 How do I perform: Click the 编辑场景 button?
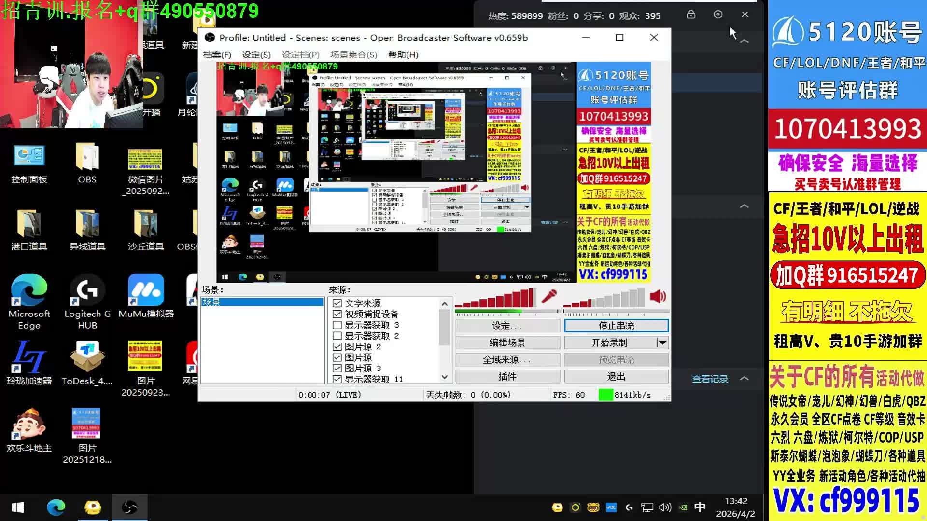[507, 343]
